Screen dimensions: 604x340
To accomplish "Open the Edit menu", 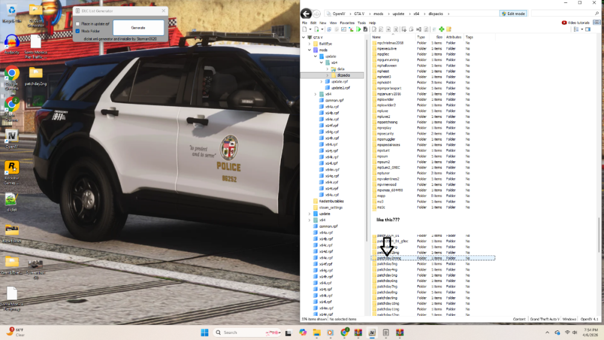I will pos(313,23).
